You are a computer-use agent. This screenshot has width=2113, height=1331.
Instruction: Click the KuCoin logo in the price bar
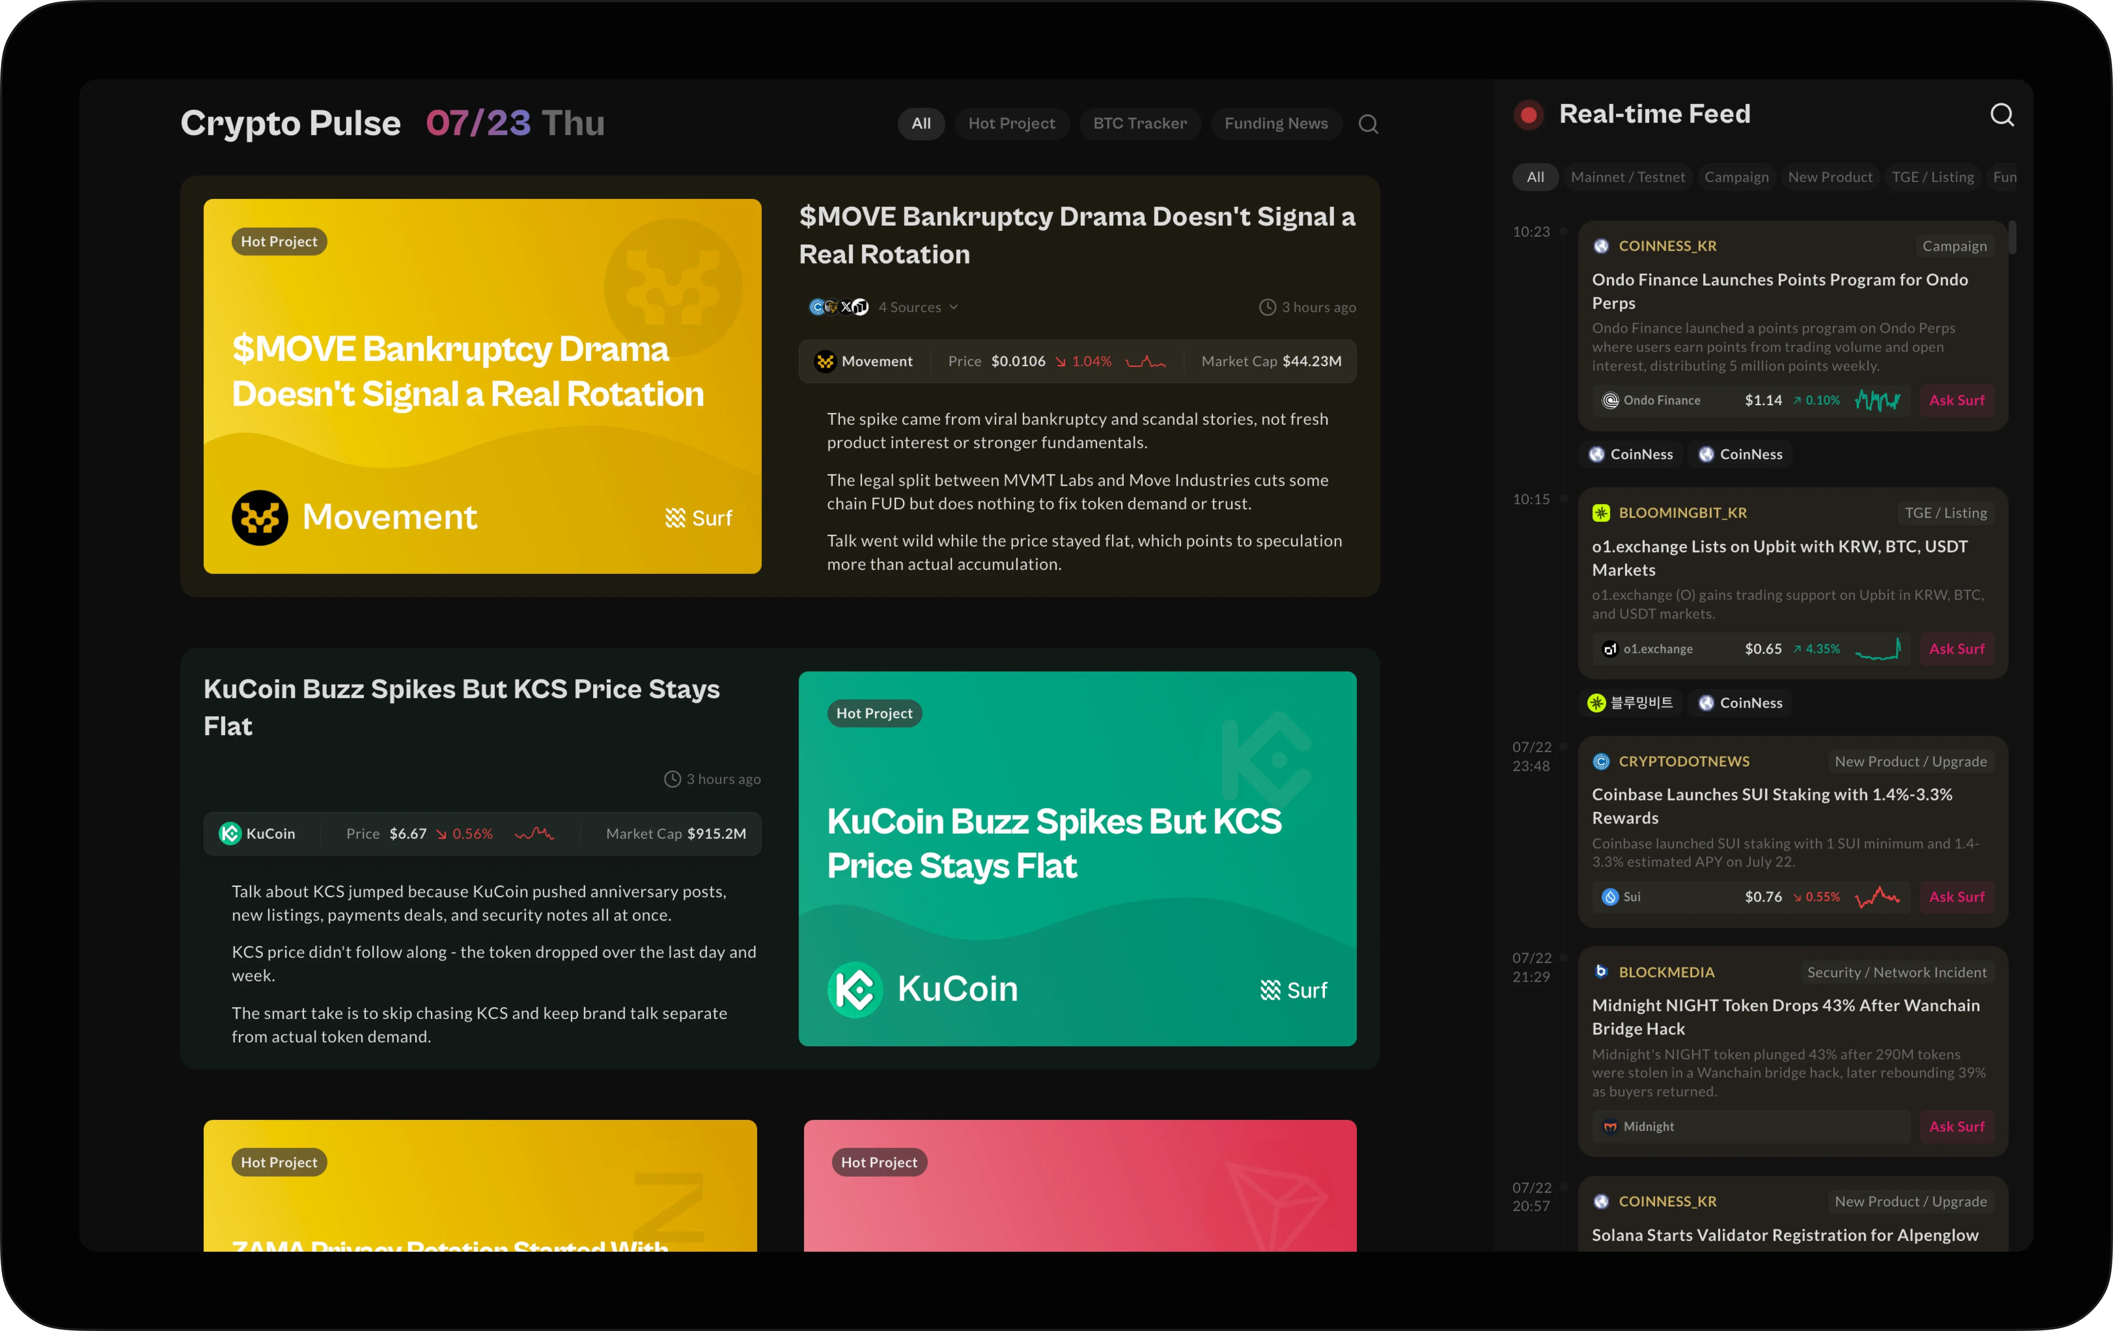coord(230,834)
